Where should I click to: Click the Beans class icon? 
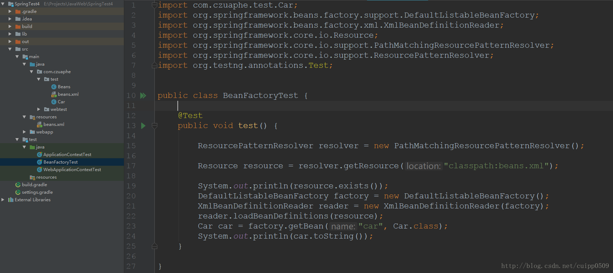[x=54, y=87]
